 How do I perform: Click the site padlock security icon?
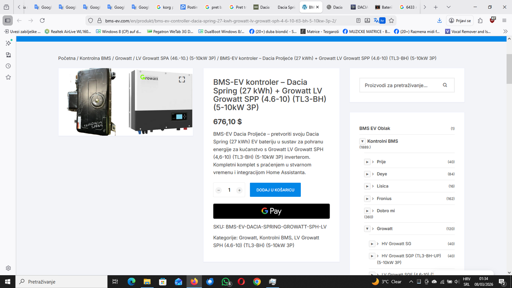(x=100, y=20)
